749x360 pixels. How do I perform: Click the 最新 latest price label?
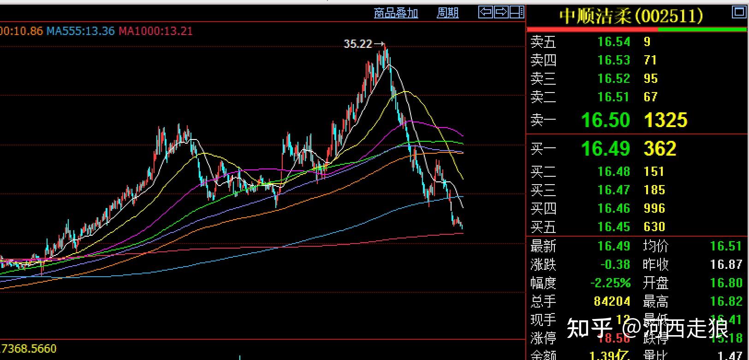coord(543,246)
